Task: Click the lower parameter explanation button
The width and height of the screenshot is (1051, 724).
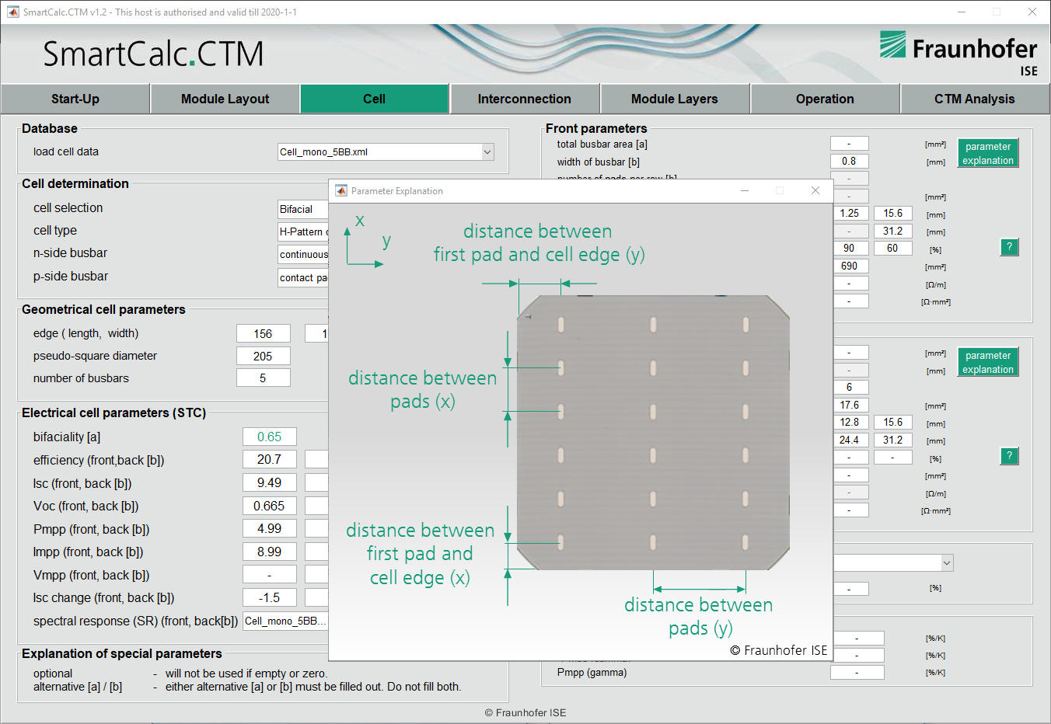Action: pyautogui.click(x=987, y=361)
